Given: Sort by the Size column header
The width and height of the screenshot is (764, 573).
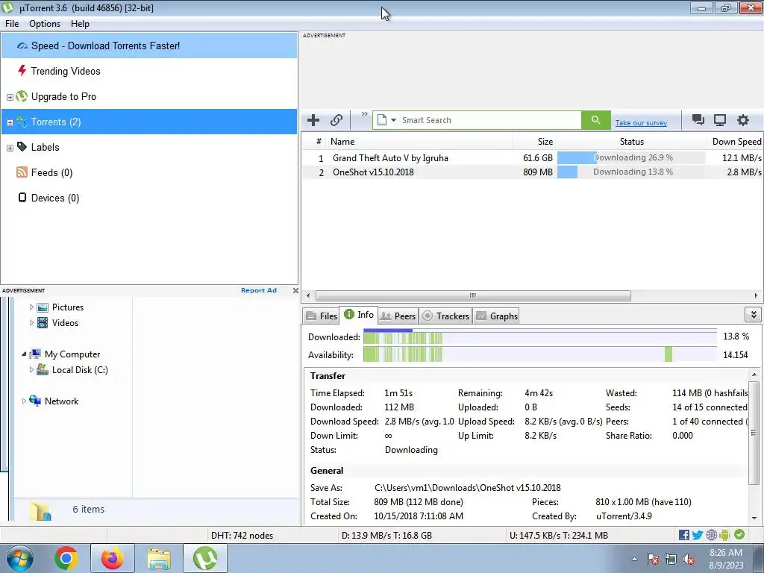Looking at the screenshot, I should click(x=534, y=142).
